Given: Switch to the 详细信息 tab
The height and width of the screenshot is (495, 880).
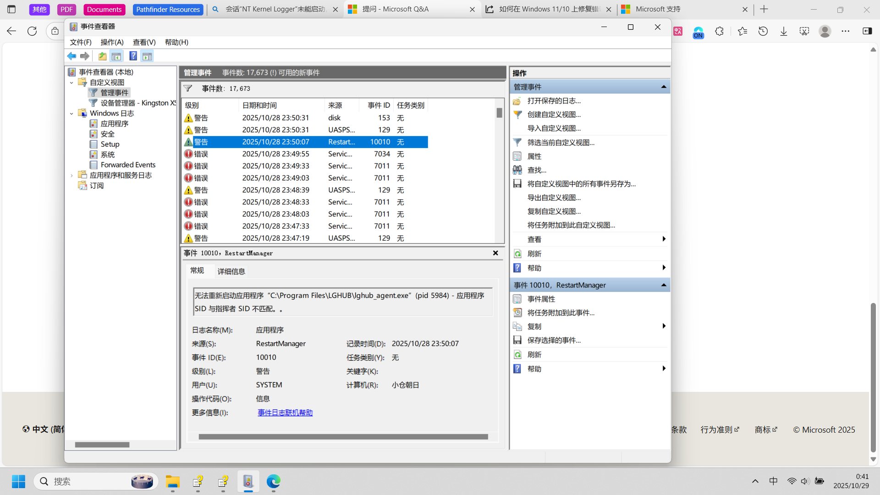Looking at the screenshot, I should [231, 271].
